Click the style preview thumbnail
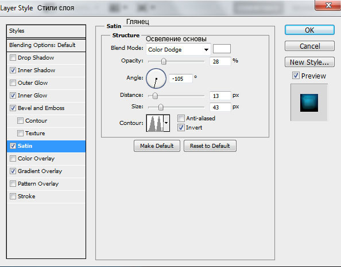Screen dimensions: 341x267 pos(309,103)
